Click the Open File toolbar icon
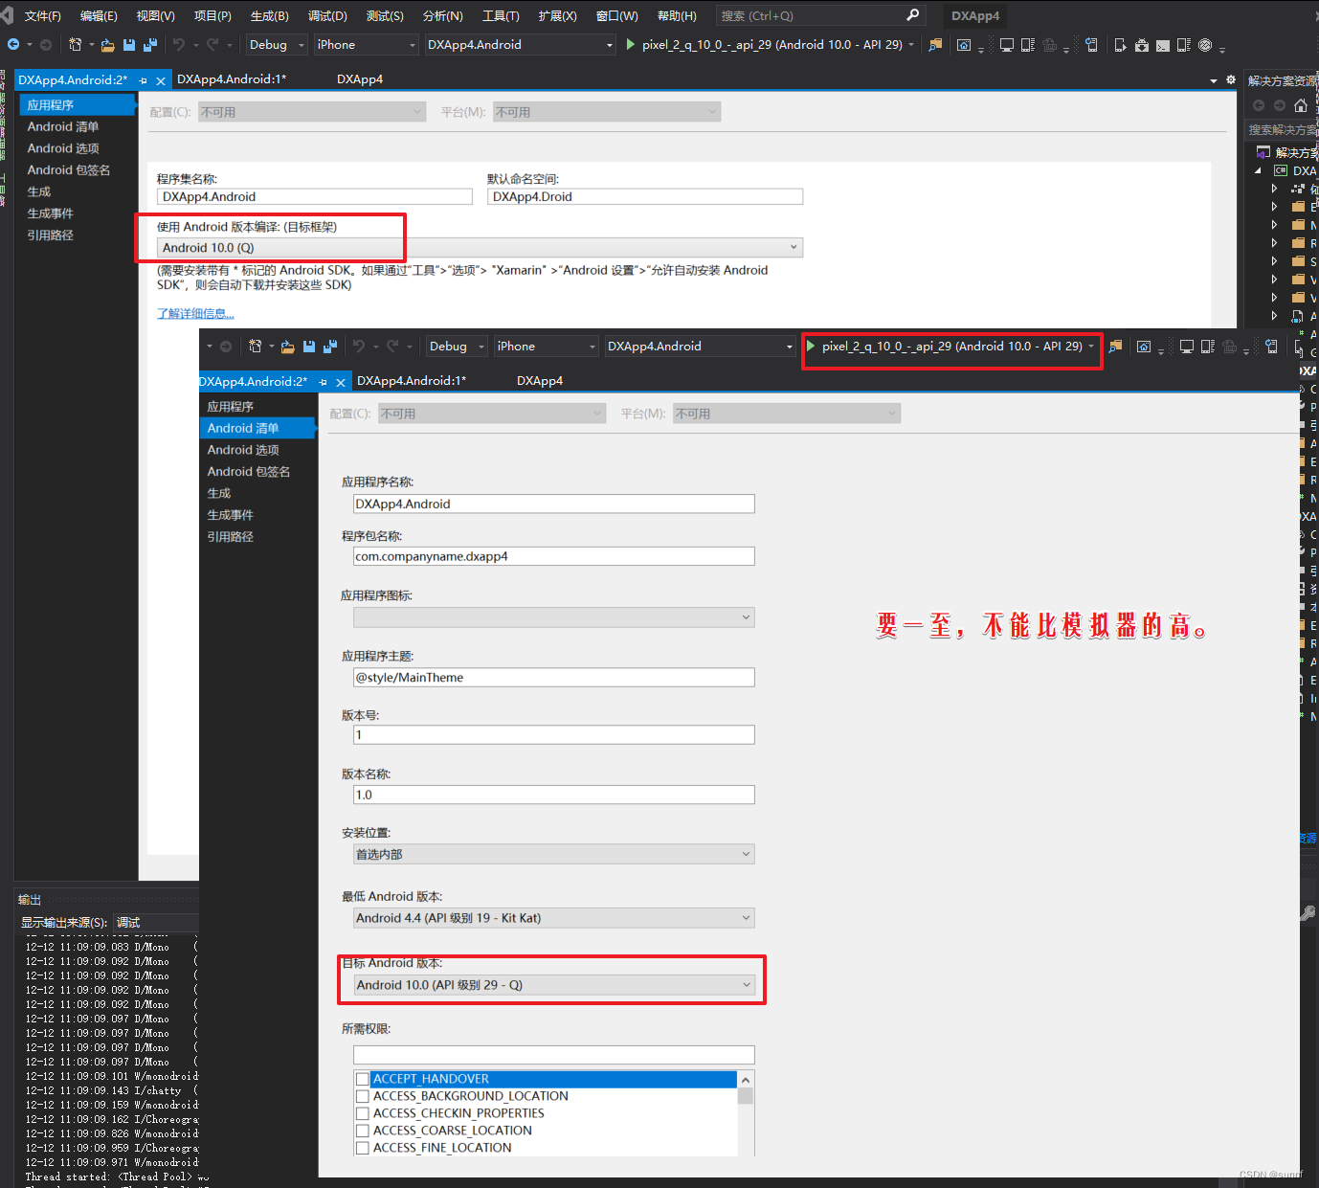 (107, 44)
